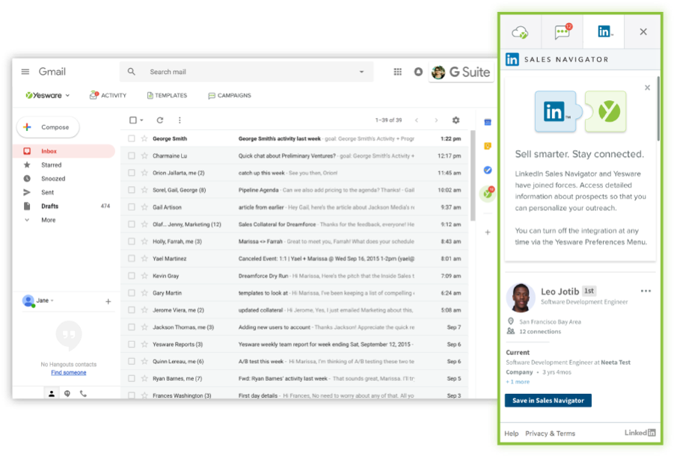Screen dimensions: 674x456
Task: Open Hangouts contacts tab icon
Action: coord(52,393)
